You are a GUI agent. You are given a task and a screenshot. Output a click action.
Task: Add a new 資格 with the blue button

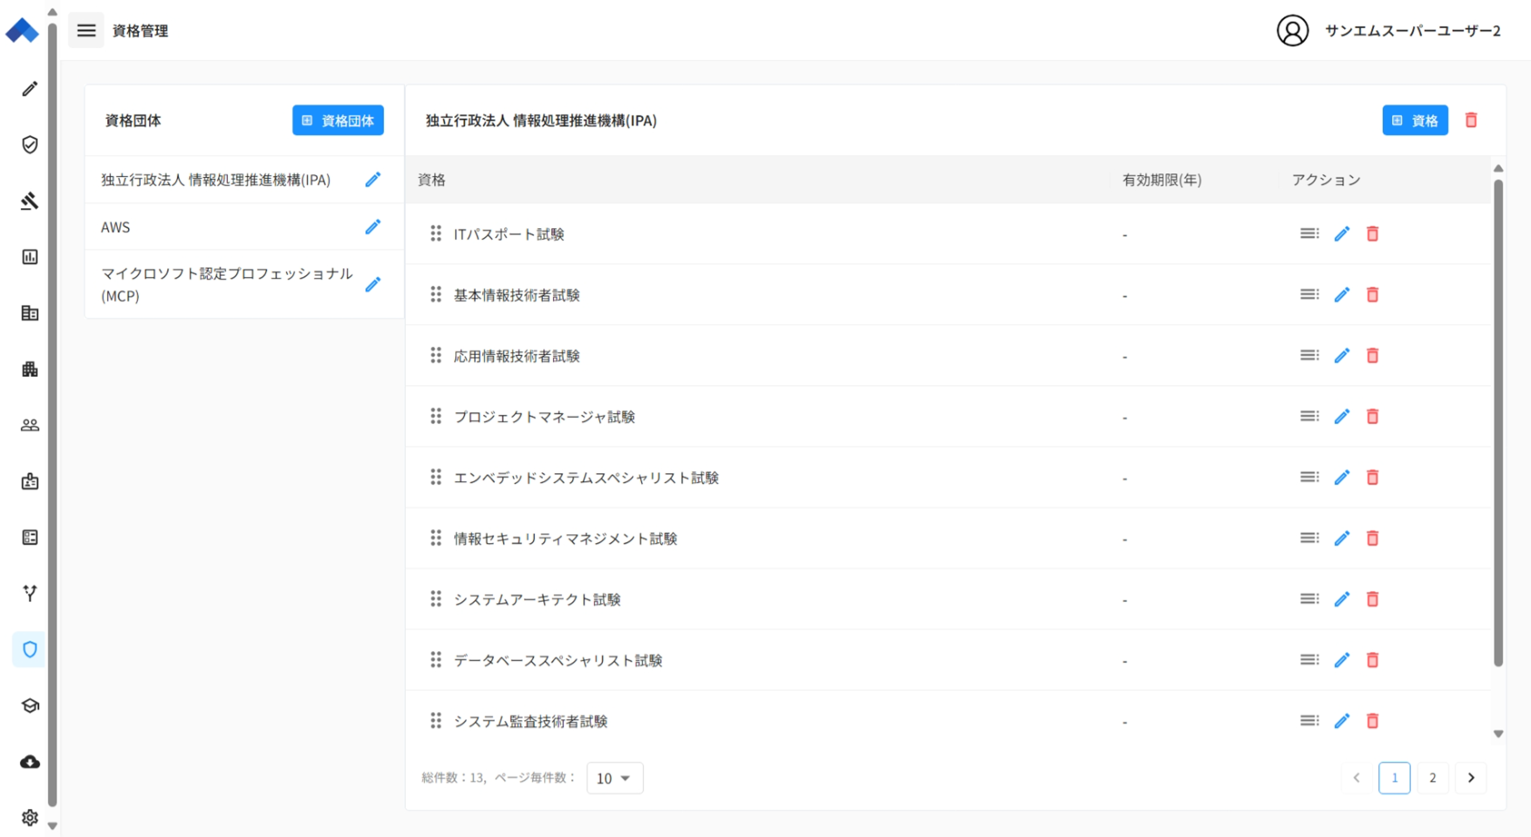point(1414,121)
